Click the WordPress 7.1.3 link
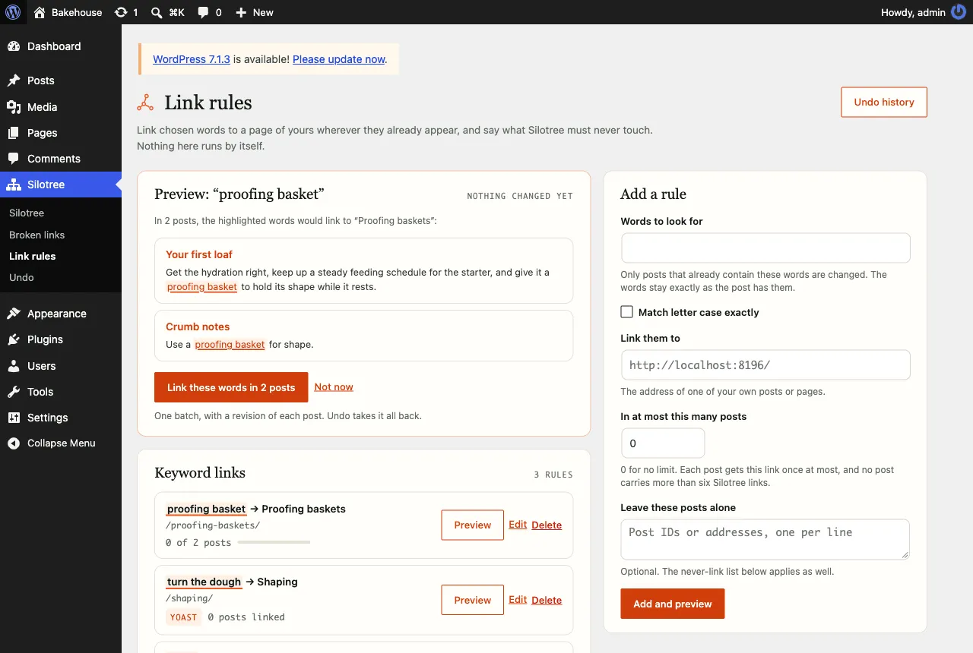The width and height of the screenshot is (973, 653). pos(192,59)
